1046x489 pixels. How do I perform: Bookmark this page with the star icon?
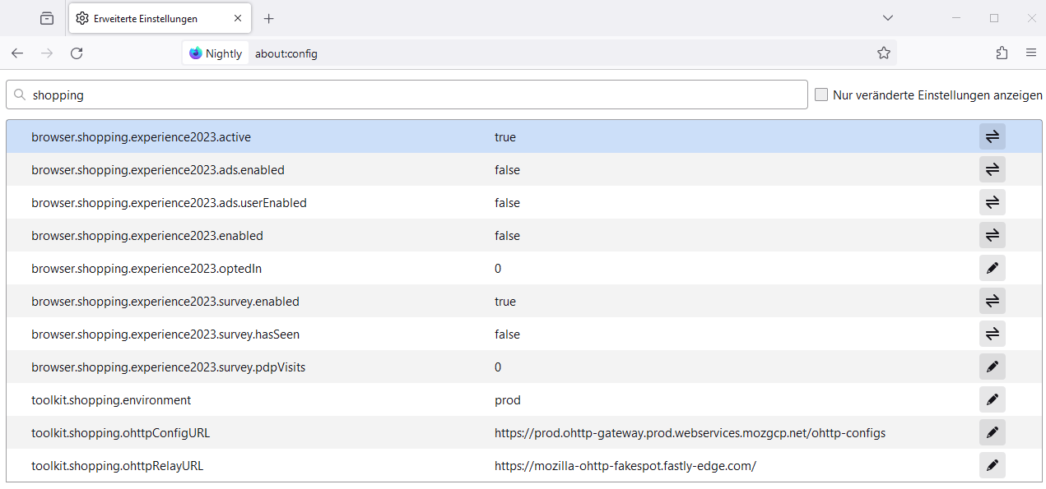click(x=883, y=53)
